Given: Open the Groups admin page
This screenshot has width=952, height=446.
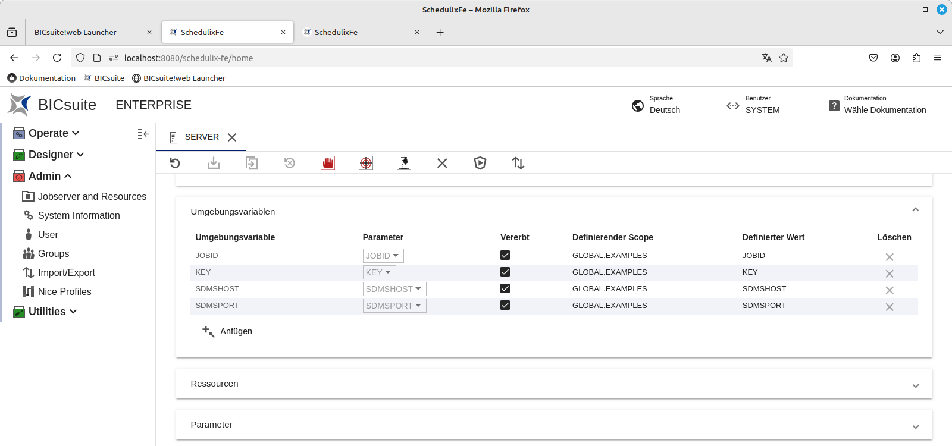Looking at the screenshot, I should tap(46, 253).
